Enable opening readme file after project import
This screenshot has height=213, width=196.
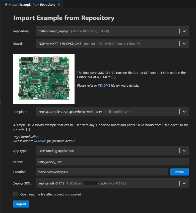[x=15, y=194]
